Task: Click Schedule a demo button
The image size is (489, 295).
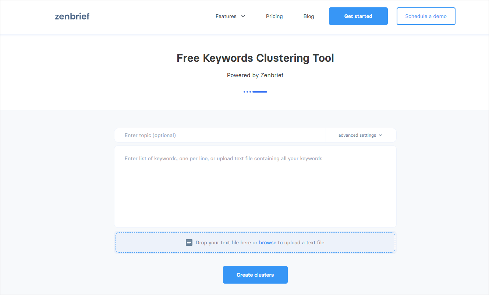Action: (x=426, y=16)
